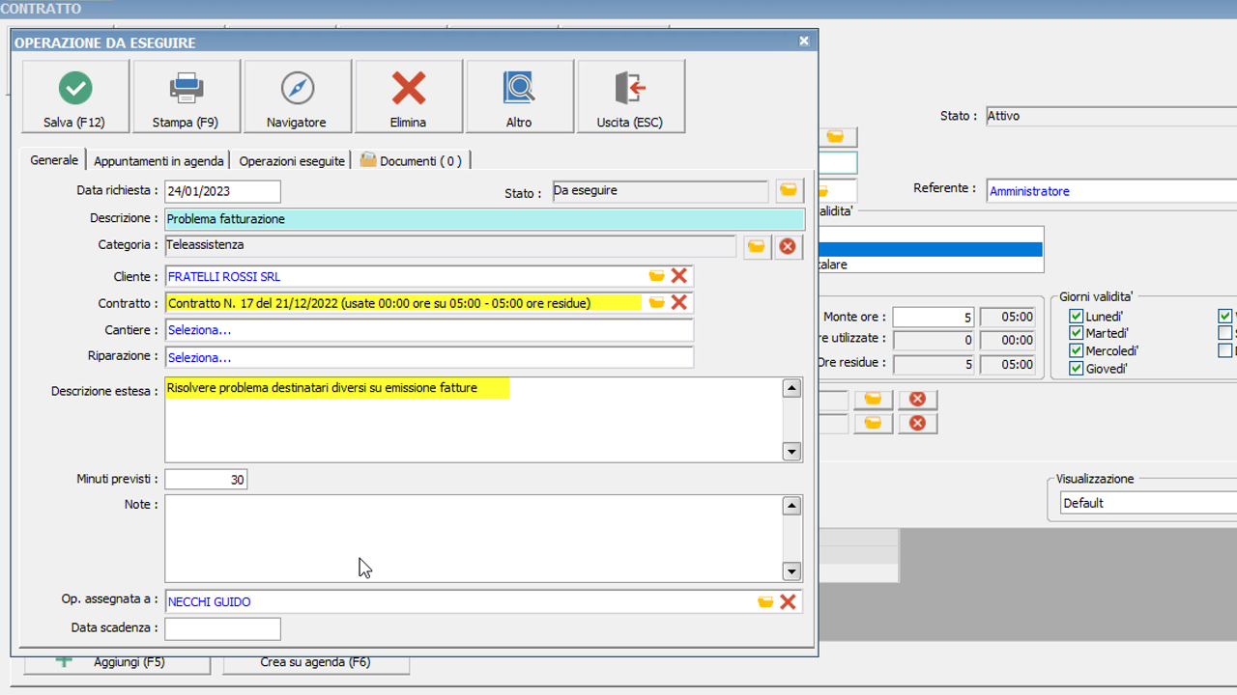This screenshot has height=695, width=1237.
Task: Open the Stato folder lookup button
Action: [789, 191]
